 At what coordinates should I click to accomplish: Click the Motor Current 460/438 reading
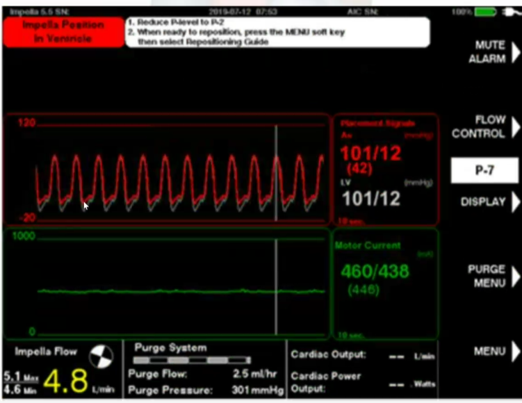point(375,272)
